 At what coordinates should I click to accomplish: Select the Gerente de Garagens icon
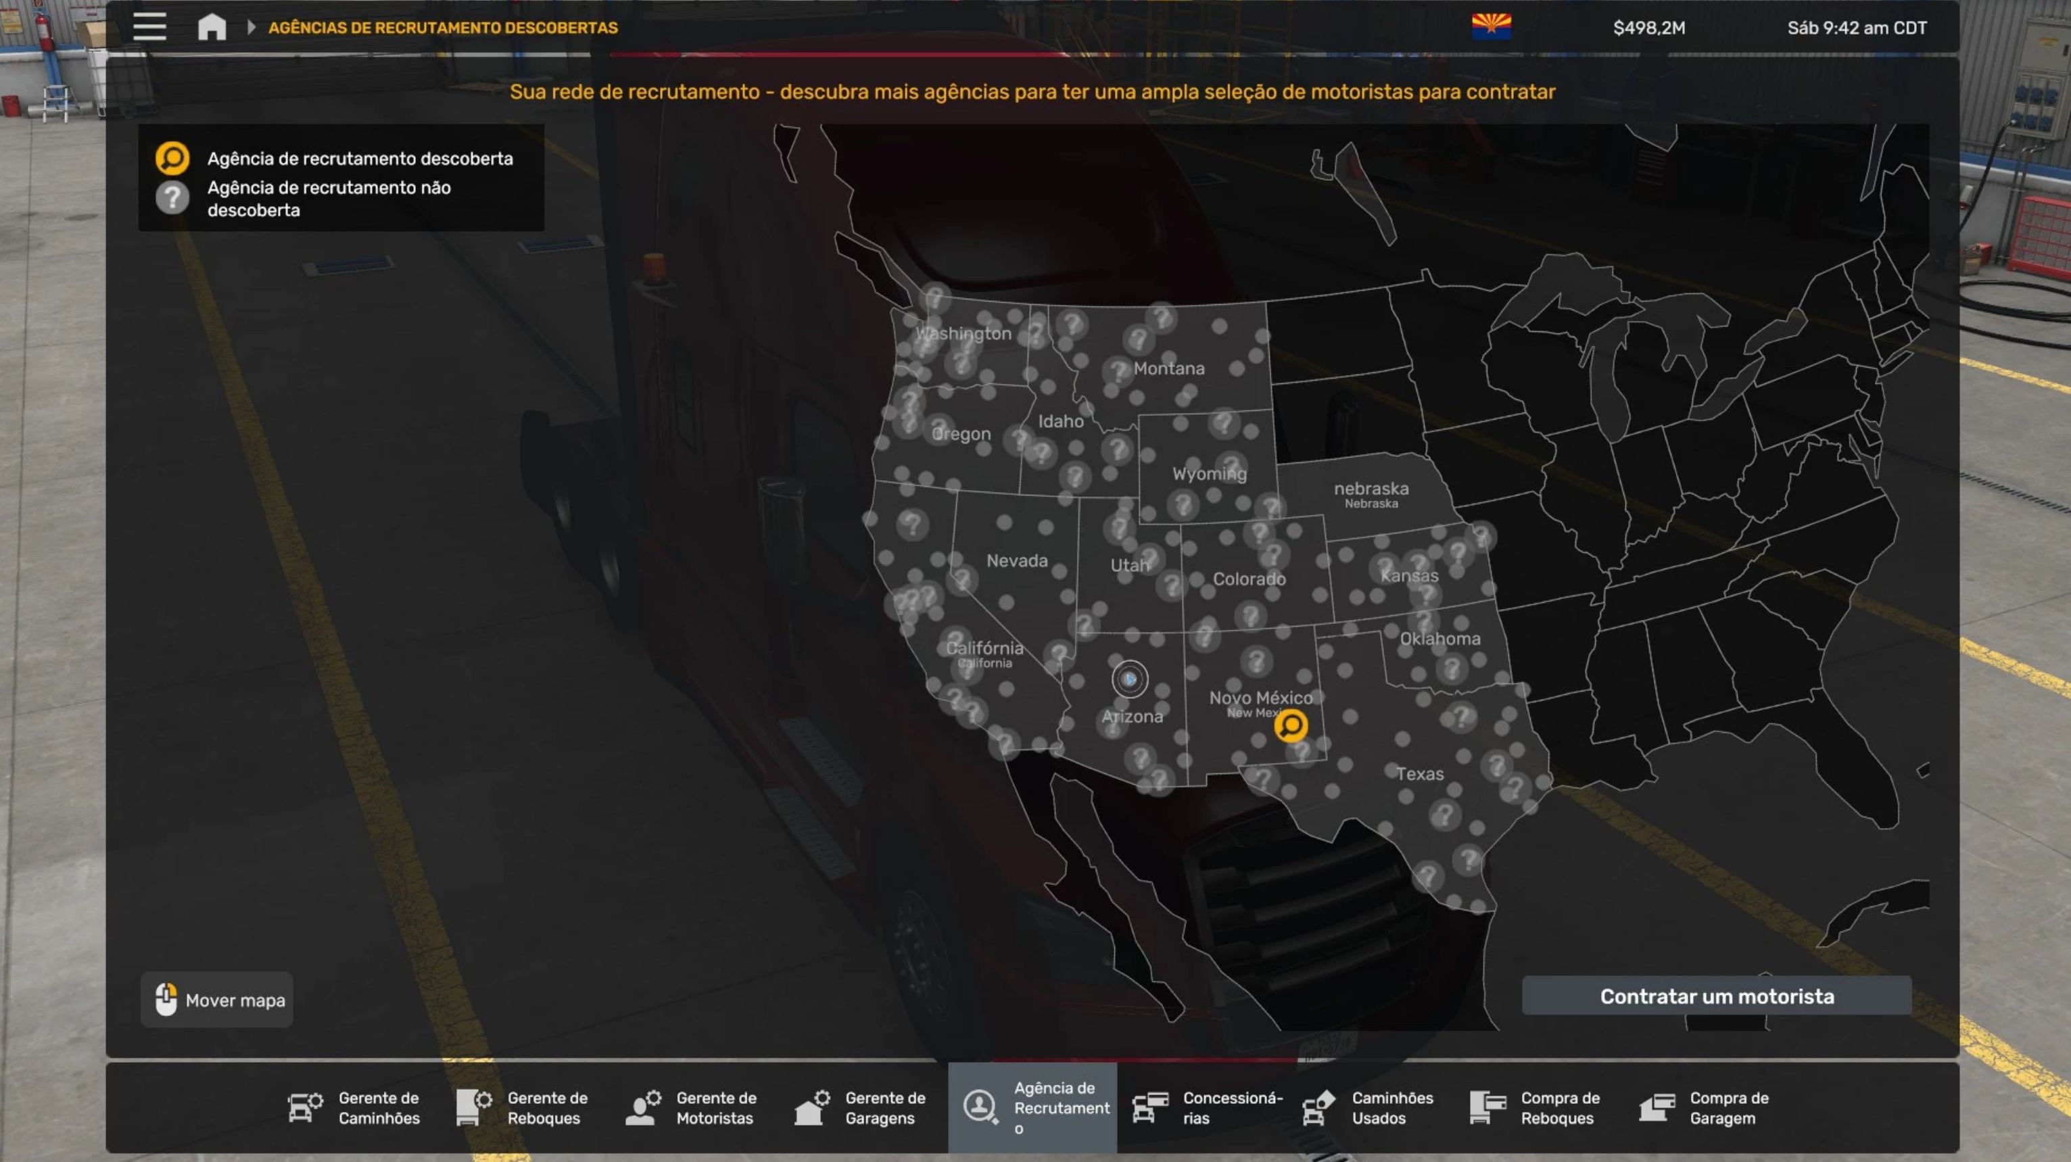(x=812, y=1107)
